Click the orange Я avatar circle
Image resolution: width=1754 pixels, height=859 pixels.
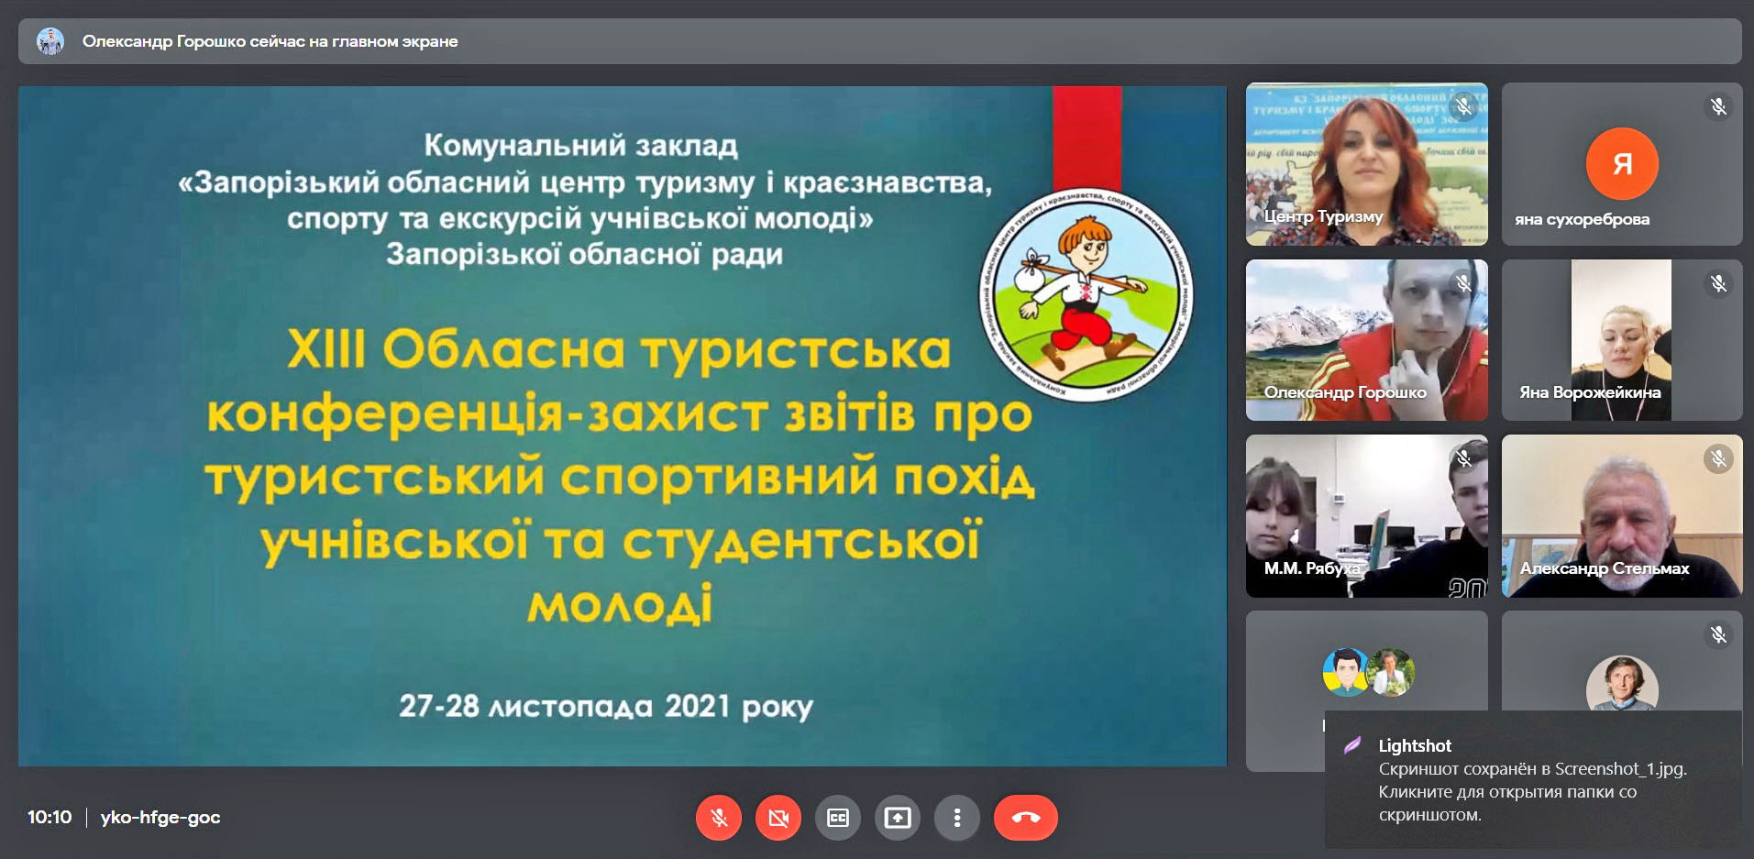click(1621, 164)
